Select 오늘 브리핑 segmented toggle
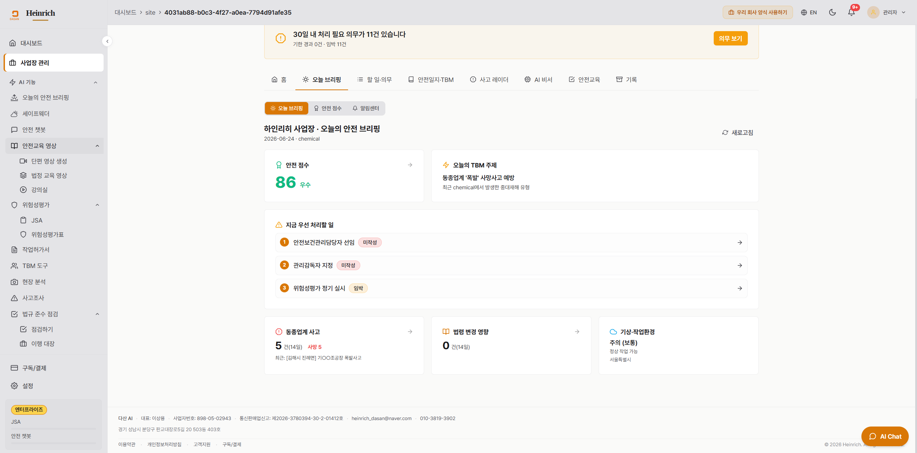This screenshot has height=453, width=917. pos(286,108)
